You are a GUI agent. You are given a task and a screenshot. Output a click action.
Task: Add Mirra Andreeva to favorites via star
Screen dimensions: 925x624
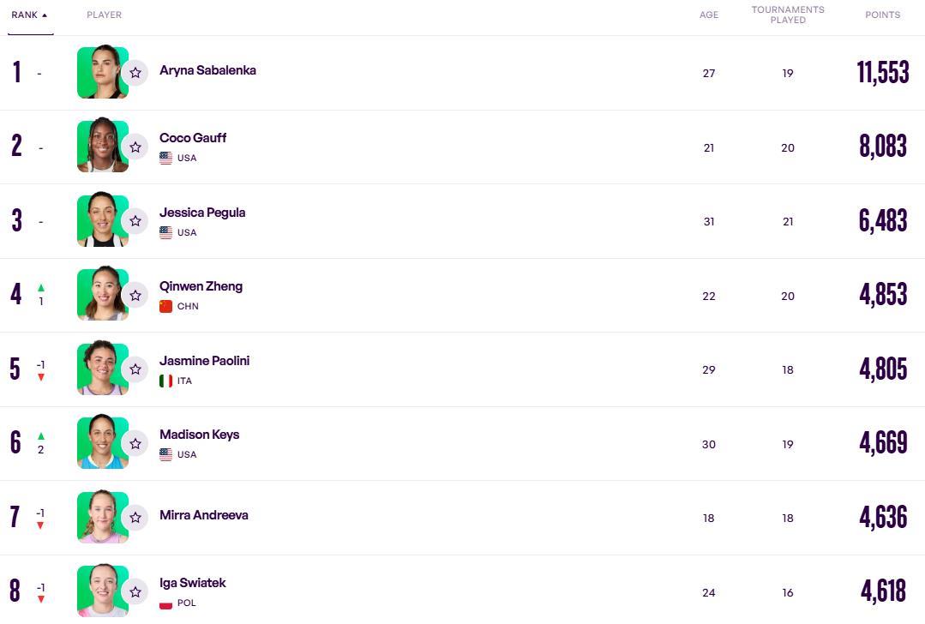(135, 518)
